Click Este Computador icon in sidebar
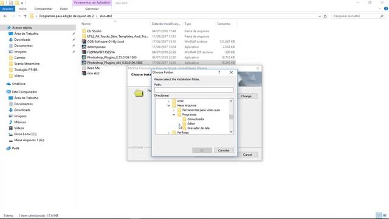The image size is (389, 219). pyautogui.click(x=9, y=92)
